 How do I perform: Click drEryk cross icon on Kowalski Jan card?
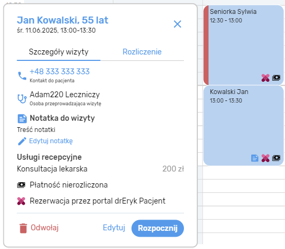coord(265,158)
